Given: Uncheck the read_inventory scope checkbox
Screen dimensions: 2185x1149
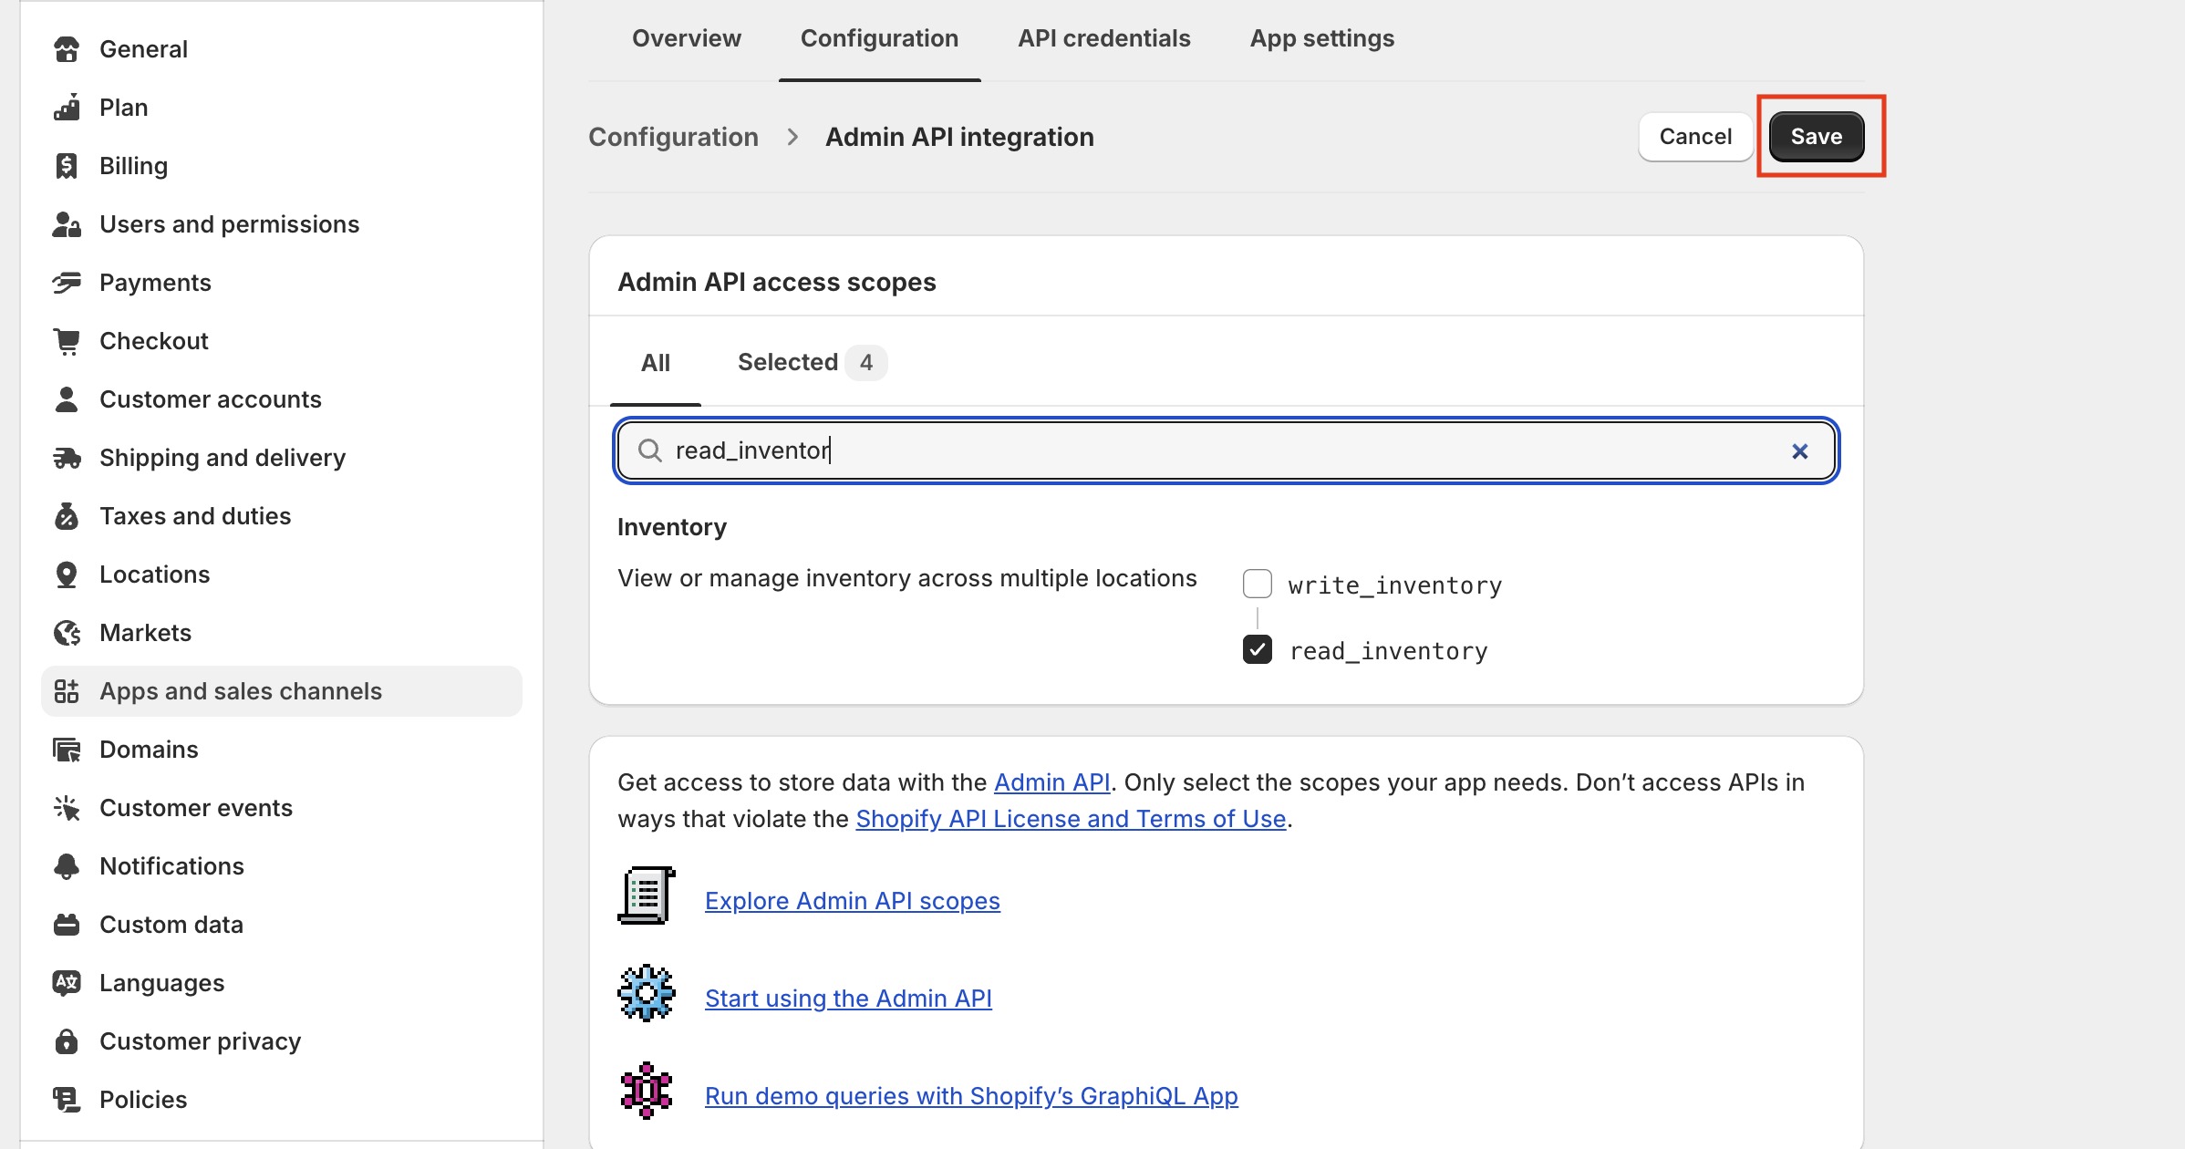Looking at the screenshot, I should click(x=1258, y=650).
